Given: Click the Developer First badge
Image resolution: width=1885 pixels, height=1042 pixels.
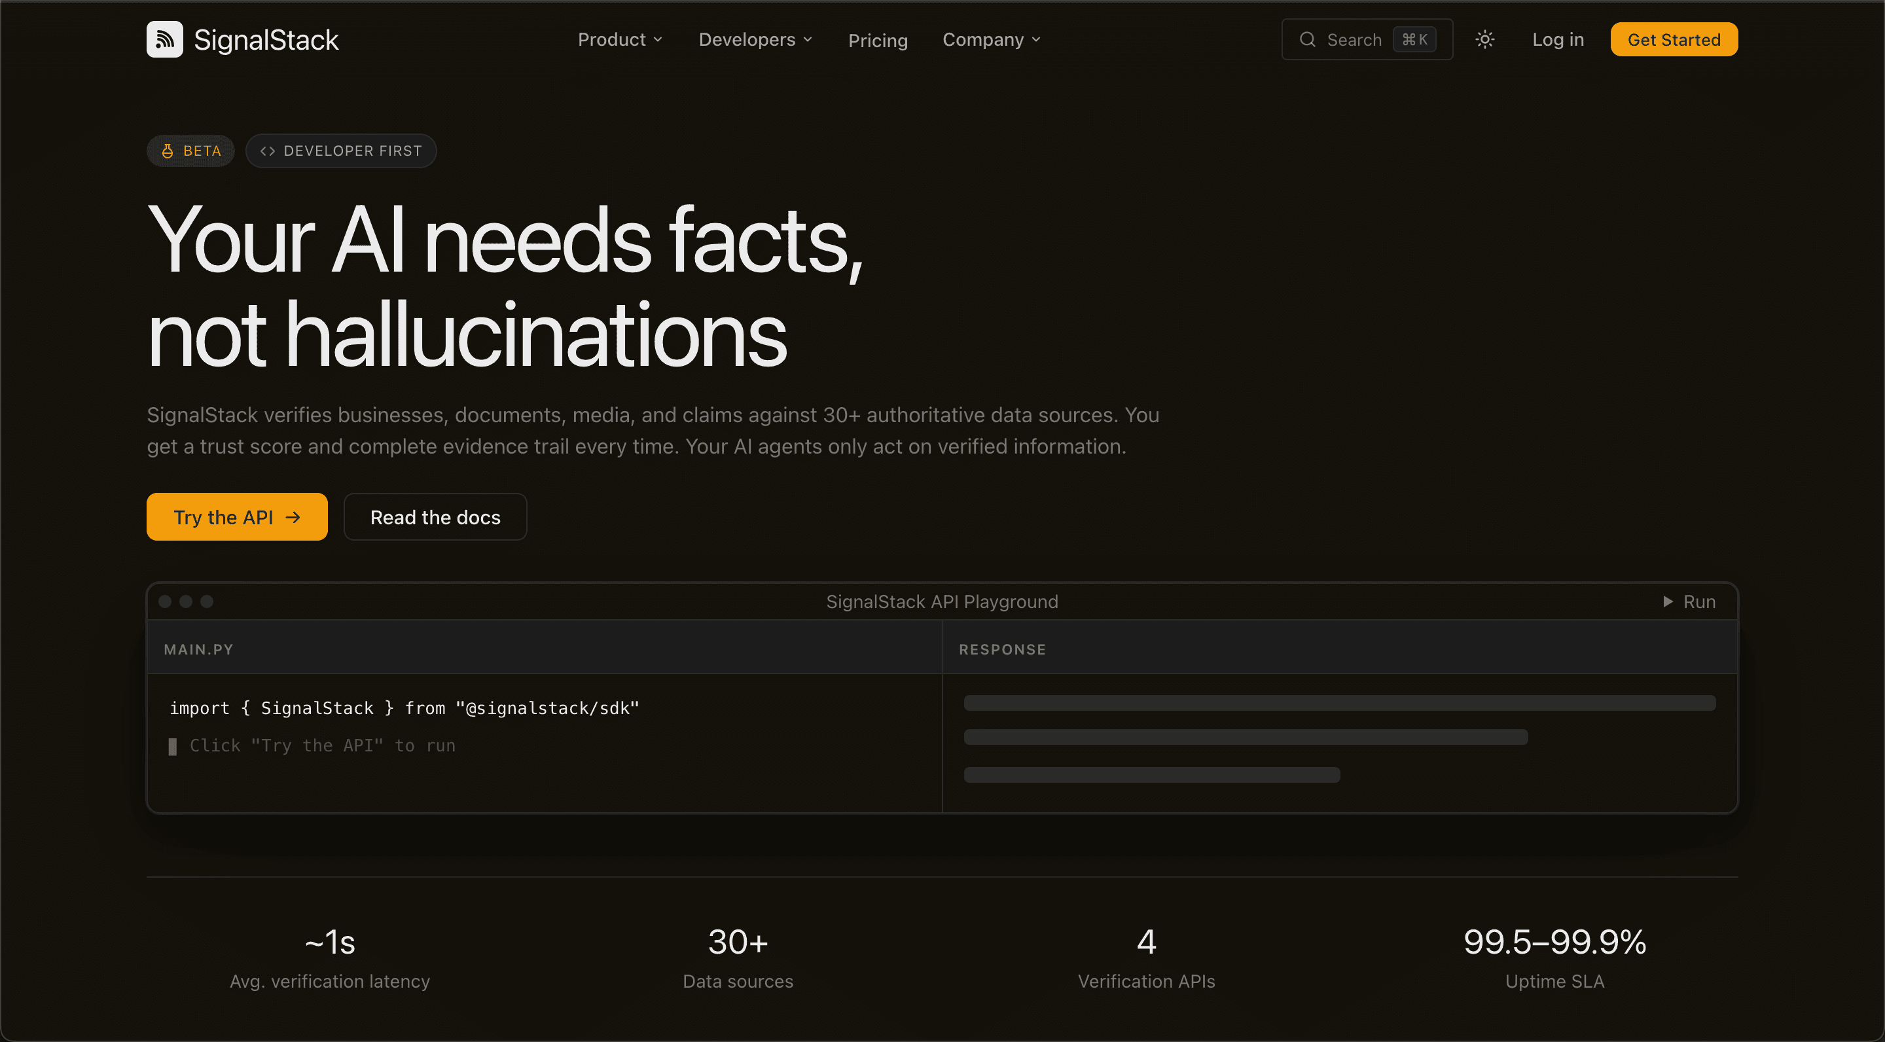Looking at the screenshot, I should (341, 151).
